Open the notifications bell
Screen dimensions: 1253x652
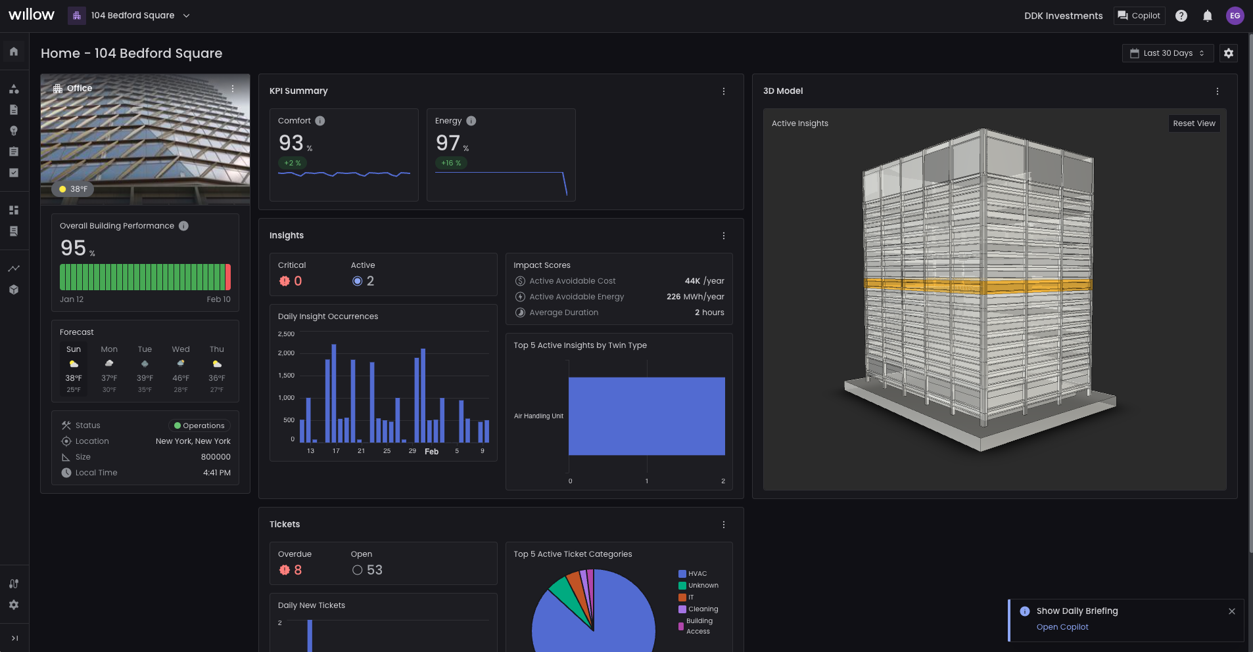tap(1208, 16)
